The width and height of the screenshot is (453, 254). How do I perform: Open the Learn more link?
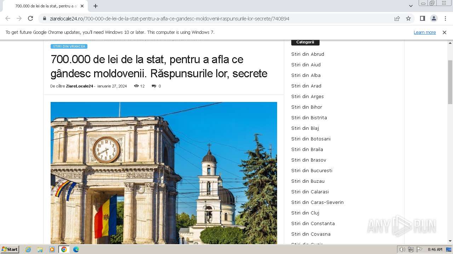[x=425, y=32]
